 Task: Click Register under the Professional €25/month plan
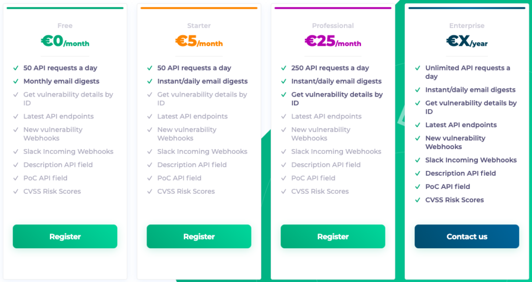click(x=333, y=236)
